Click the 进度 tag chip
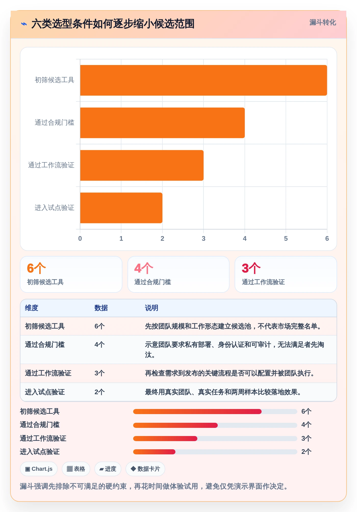This screenshot has height=512, width=357. [108, 469]
